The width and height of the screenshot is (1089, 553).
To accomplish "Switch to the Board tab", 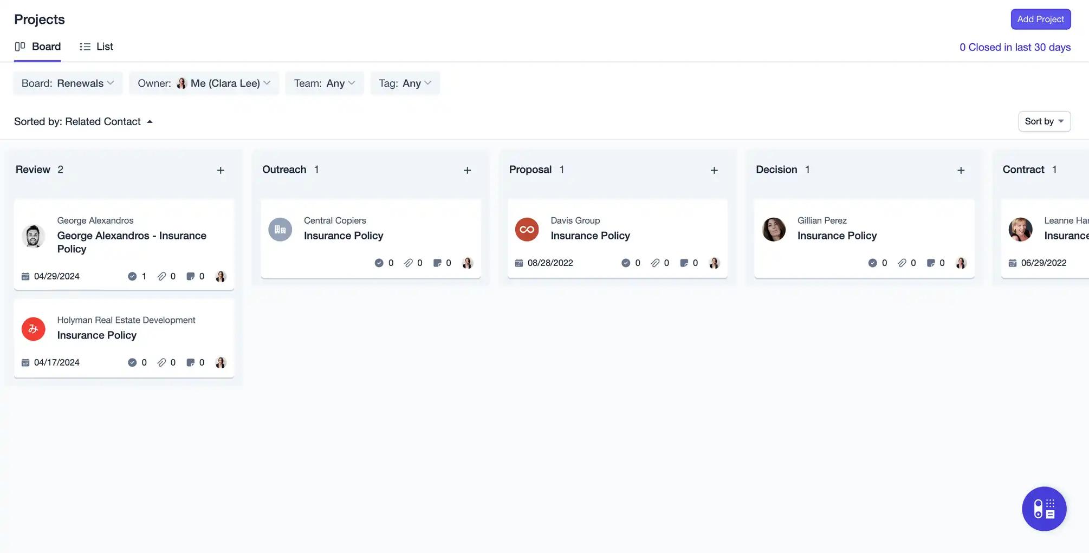I will coord(37,47).
